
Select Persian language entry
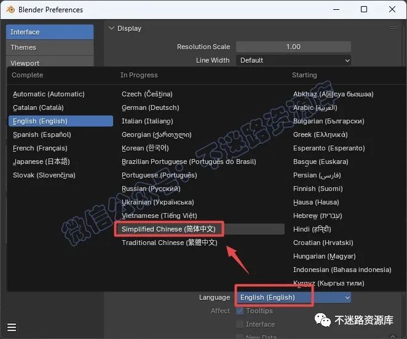[347, 175]
